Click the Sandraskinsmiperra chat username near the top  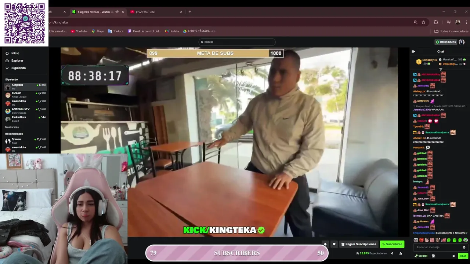click(437, 132)
